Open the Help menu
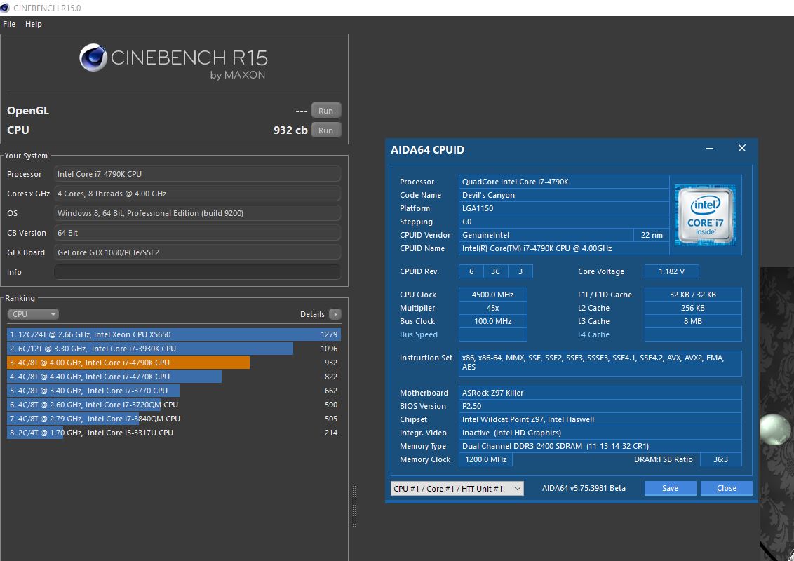794x561 pixels. 34,24
